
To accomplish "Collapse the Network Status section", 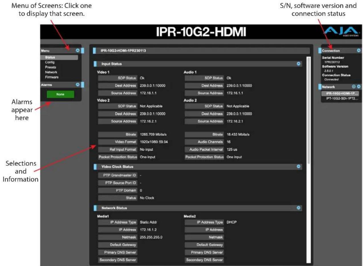I will click(x=299, y=208).
